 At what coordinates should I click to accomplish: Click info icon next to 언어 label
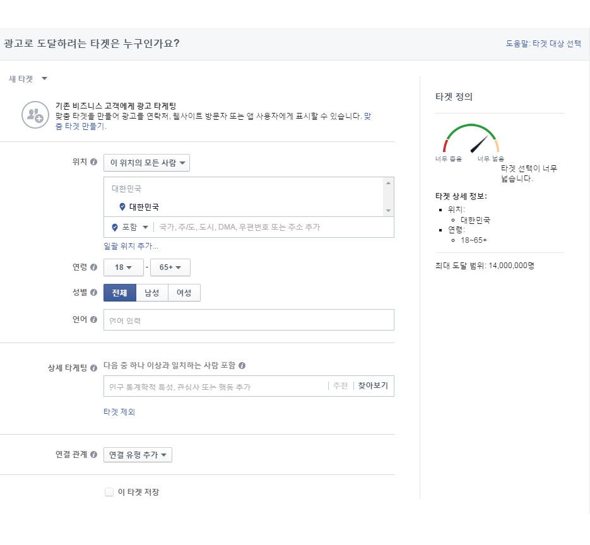point(93,320)
